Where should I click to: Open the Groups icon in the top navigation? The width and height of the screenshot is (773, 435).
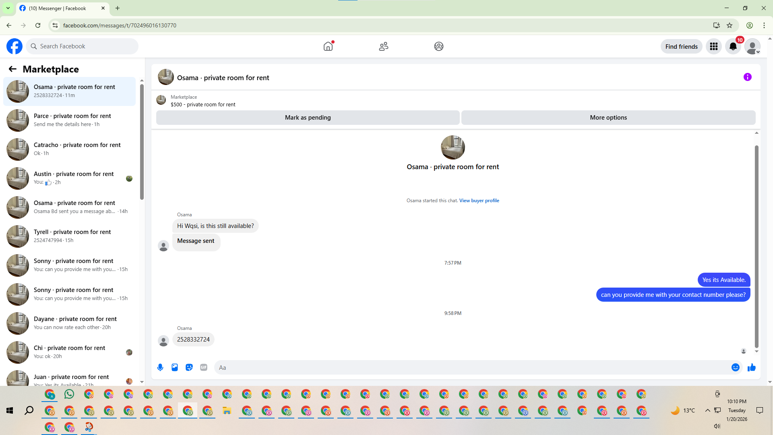[439, 46]
